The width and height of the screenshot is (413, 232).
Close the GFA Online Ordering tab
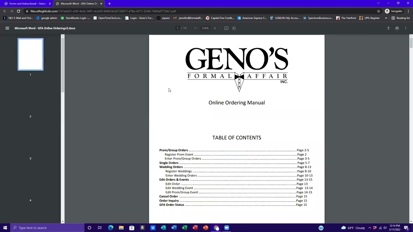click(101, 4)
